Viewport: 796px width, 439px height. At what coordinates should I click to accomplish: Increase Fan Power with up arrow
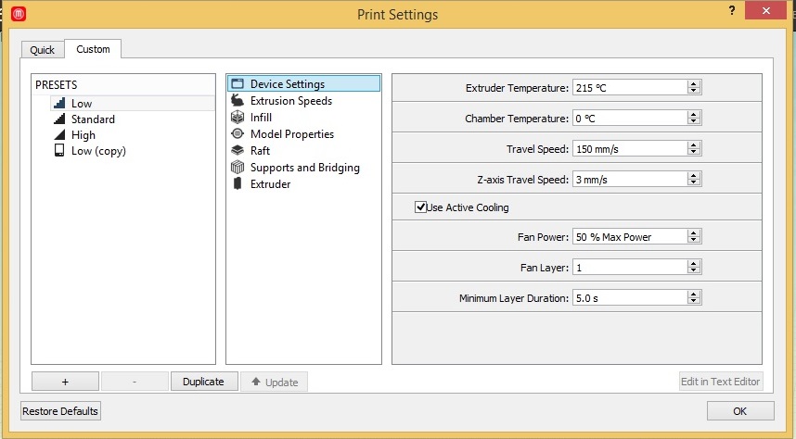click(693, 233)
